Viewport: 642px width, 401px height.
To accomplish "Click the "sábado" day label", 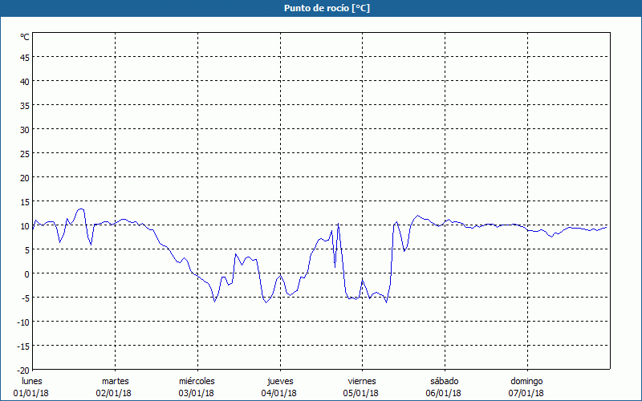I will [x=444, y=381].
